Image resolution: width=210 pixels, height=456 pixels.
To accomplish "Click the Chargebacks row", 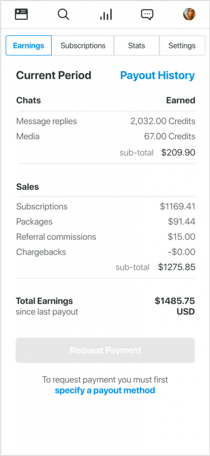I will click(106, 252).
